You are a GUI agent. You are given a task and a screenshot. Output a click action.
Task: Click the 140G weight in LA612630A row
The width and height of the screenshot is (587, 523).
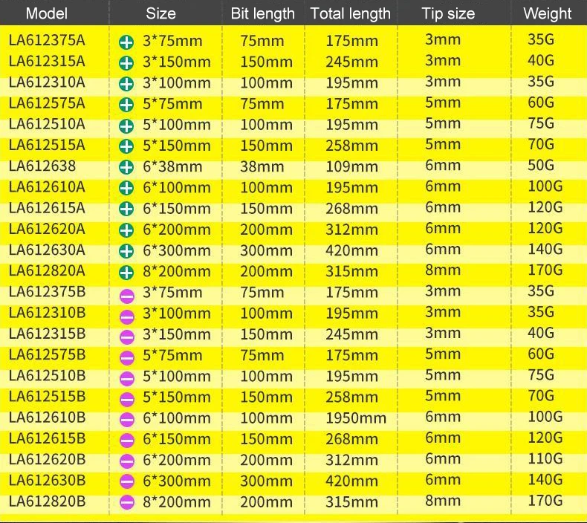coord(545,249)
